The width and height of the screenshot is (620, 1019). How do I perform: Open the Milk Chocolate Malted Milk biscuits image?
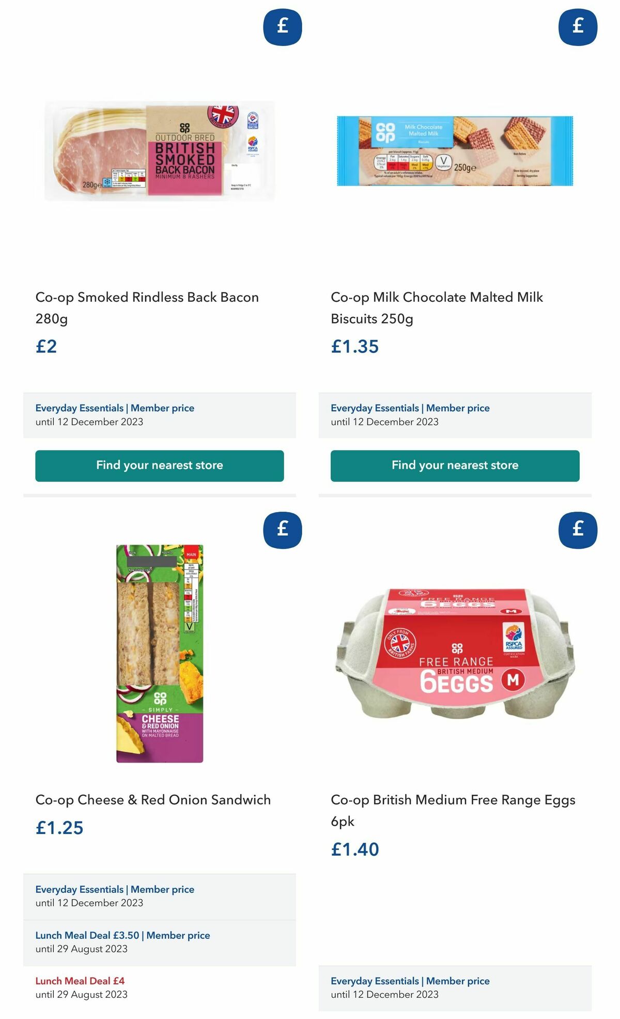click(454, 150)
